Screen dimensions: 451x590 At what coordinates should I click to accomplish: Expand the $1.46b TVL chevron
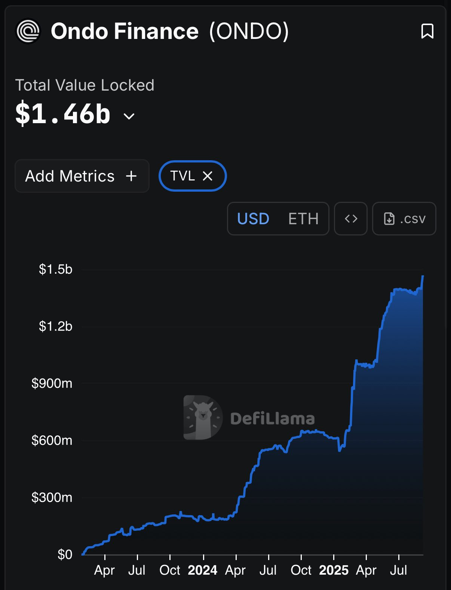(129, 116)
